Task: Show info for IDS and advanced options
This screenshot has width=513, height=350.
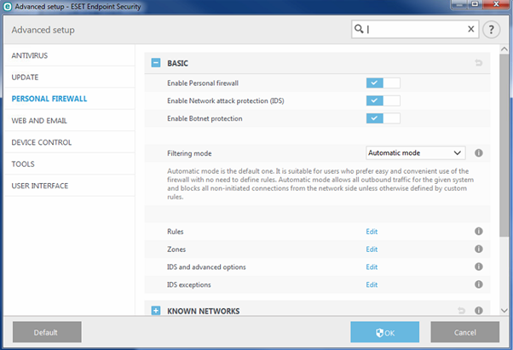Action: point(479,267)
